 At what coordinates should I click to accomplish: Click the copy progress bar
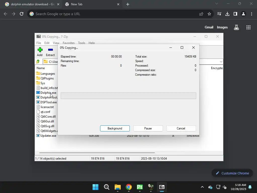click(x=128, y=96)
